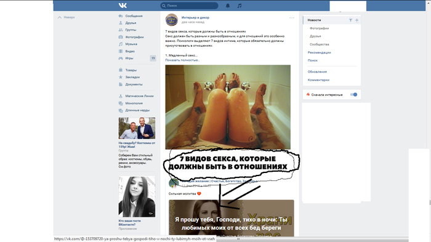Open the bathtub photo in post
The image size is (431, 242).
tap(228, 107)
